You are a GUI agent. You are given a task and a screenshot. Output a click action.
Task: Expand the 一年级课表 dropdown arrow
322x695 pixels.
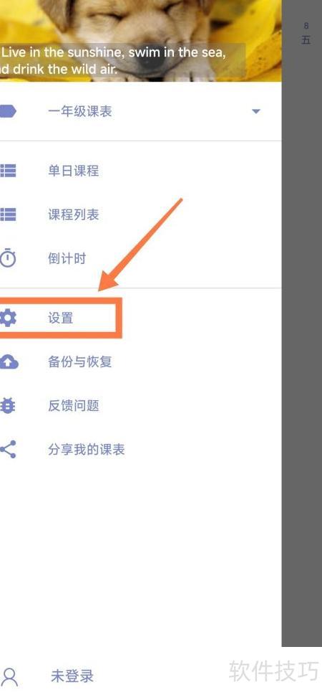[255, 111]
